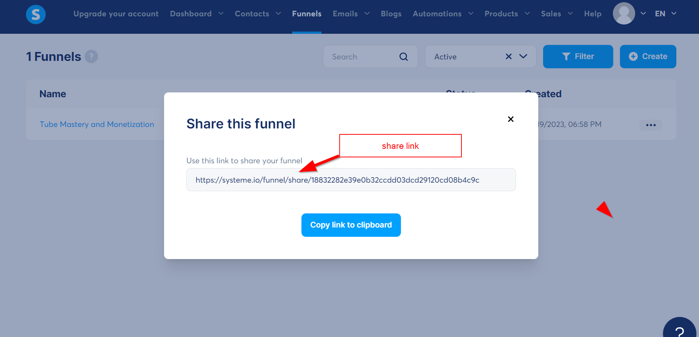Viewport: 699px width, 337px height.
Task: Open Tube Mastery and Monetization funnel
Action: pos(97,124)
